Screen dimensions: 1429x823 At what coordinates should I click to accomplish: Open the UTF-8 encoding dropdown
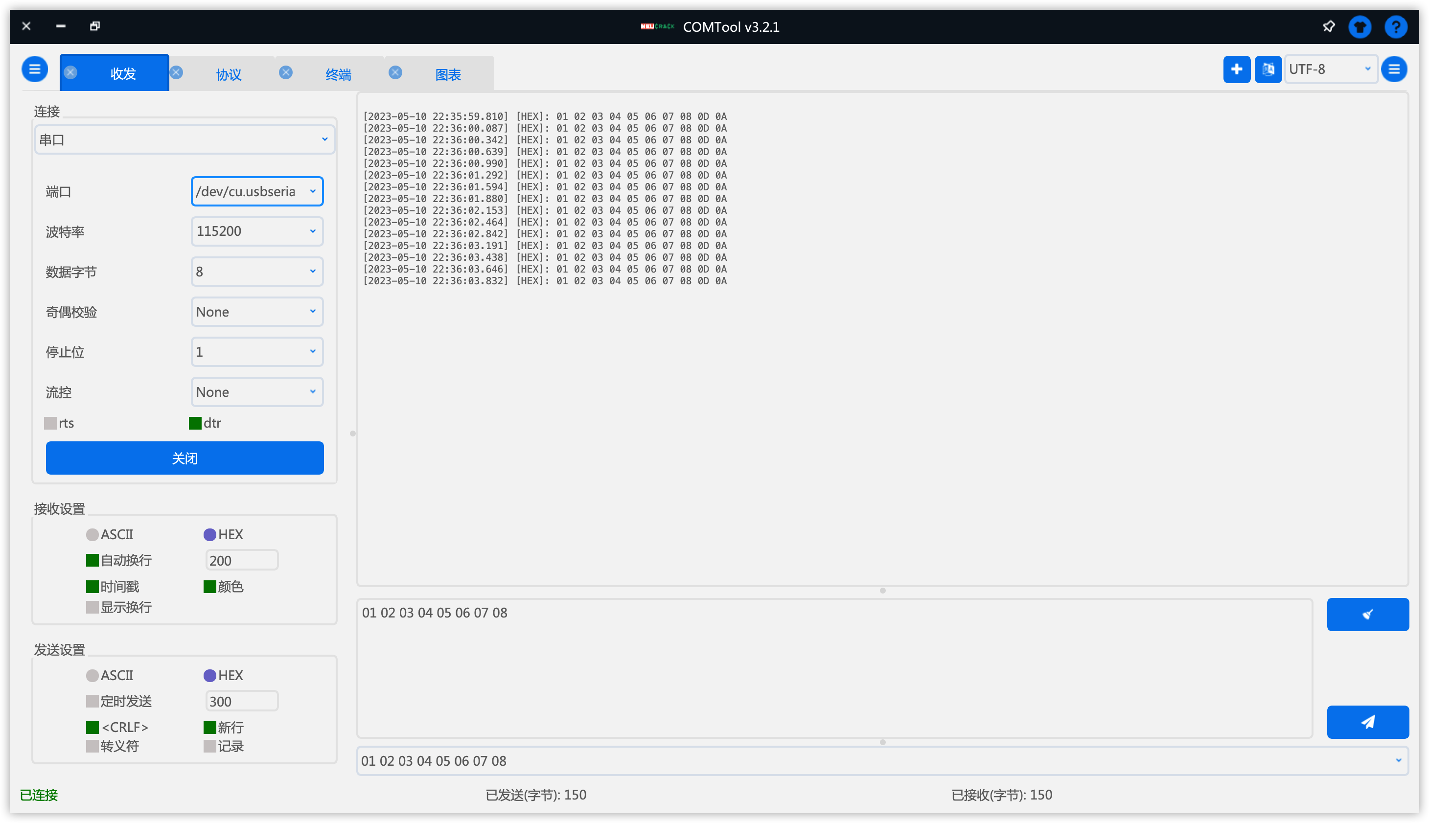(x=1331, y=69)
